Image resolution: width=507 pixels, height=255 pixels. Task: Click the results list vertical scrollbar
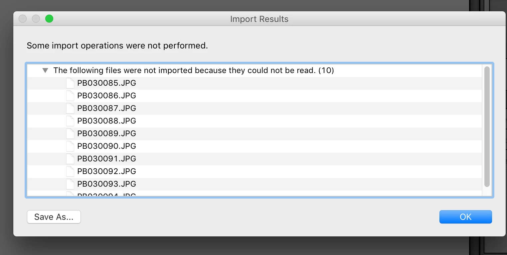point(487,126)
